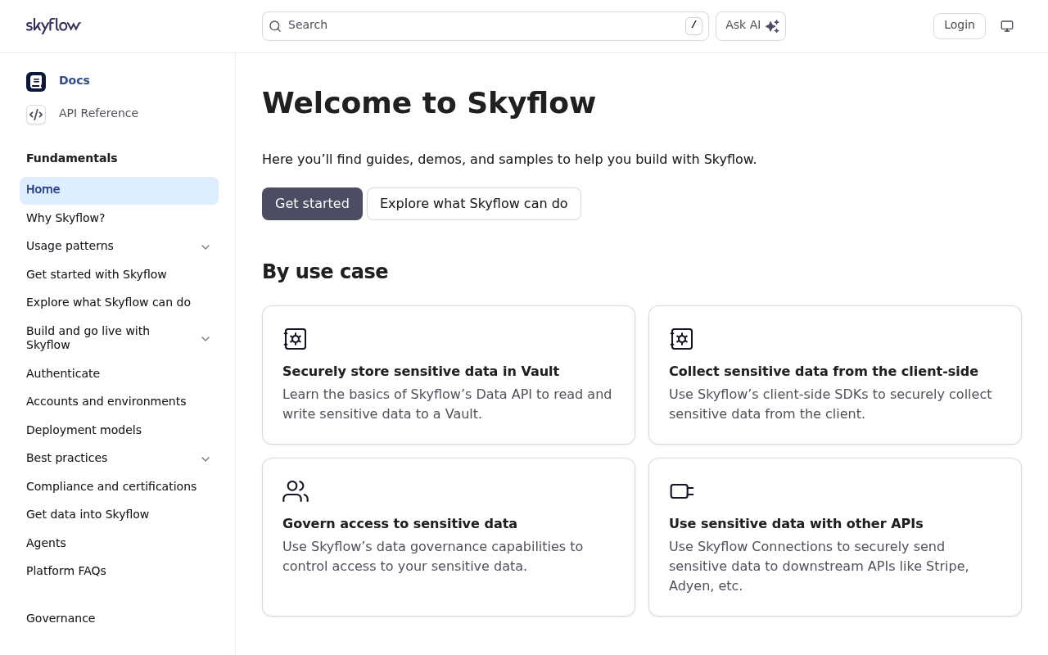Switch to the API Reference tab
The image size is (1048, 655).
tap(98, 113)
